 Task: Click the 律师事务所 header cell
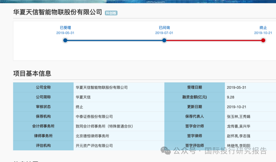(x=43, y=136)
